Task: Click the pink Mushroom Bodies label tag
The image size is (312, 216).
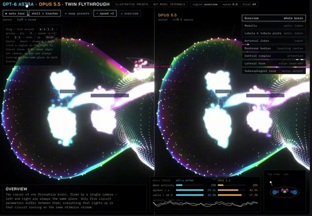Action: pos(156,67)
